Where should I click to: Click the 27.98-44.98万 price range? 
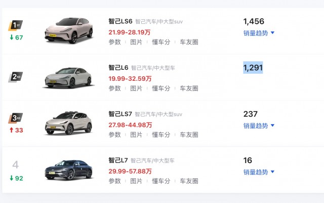[130, 125]
